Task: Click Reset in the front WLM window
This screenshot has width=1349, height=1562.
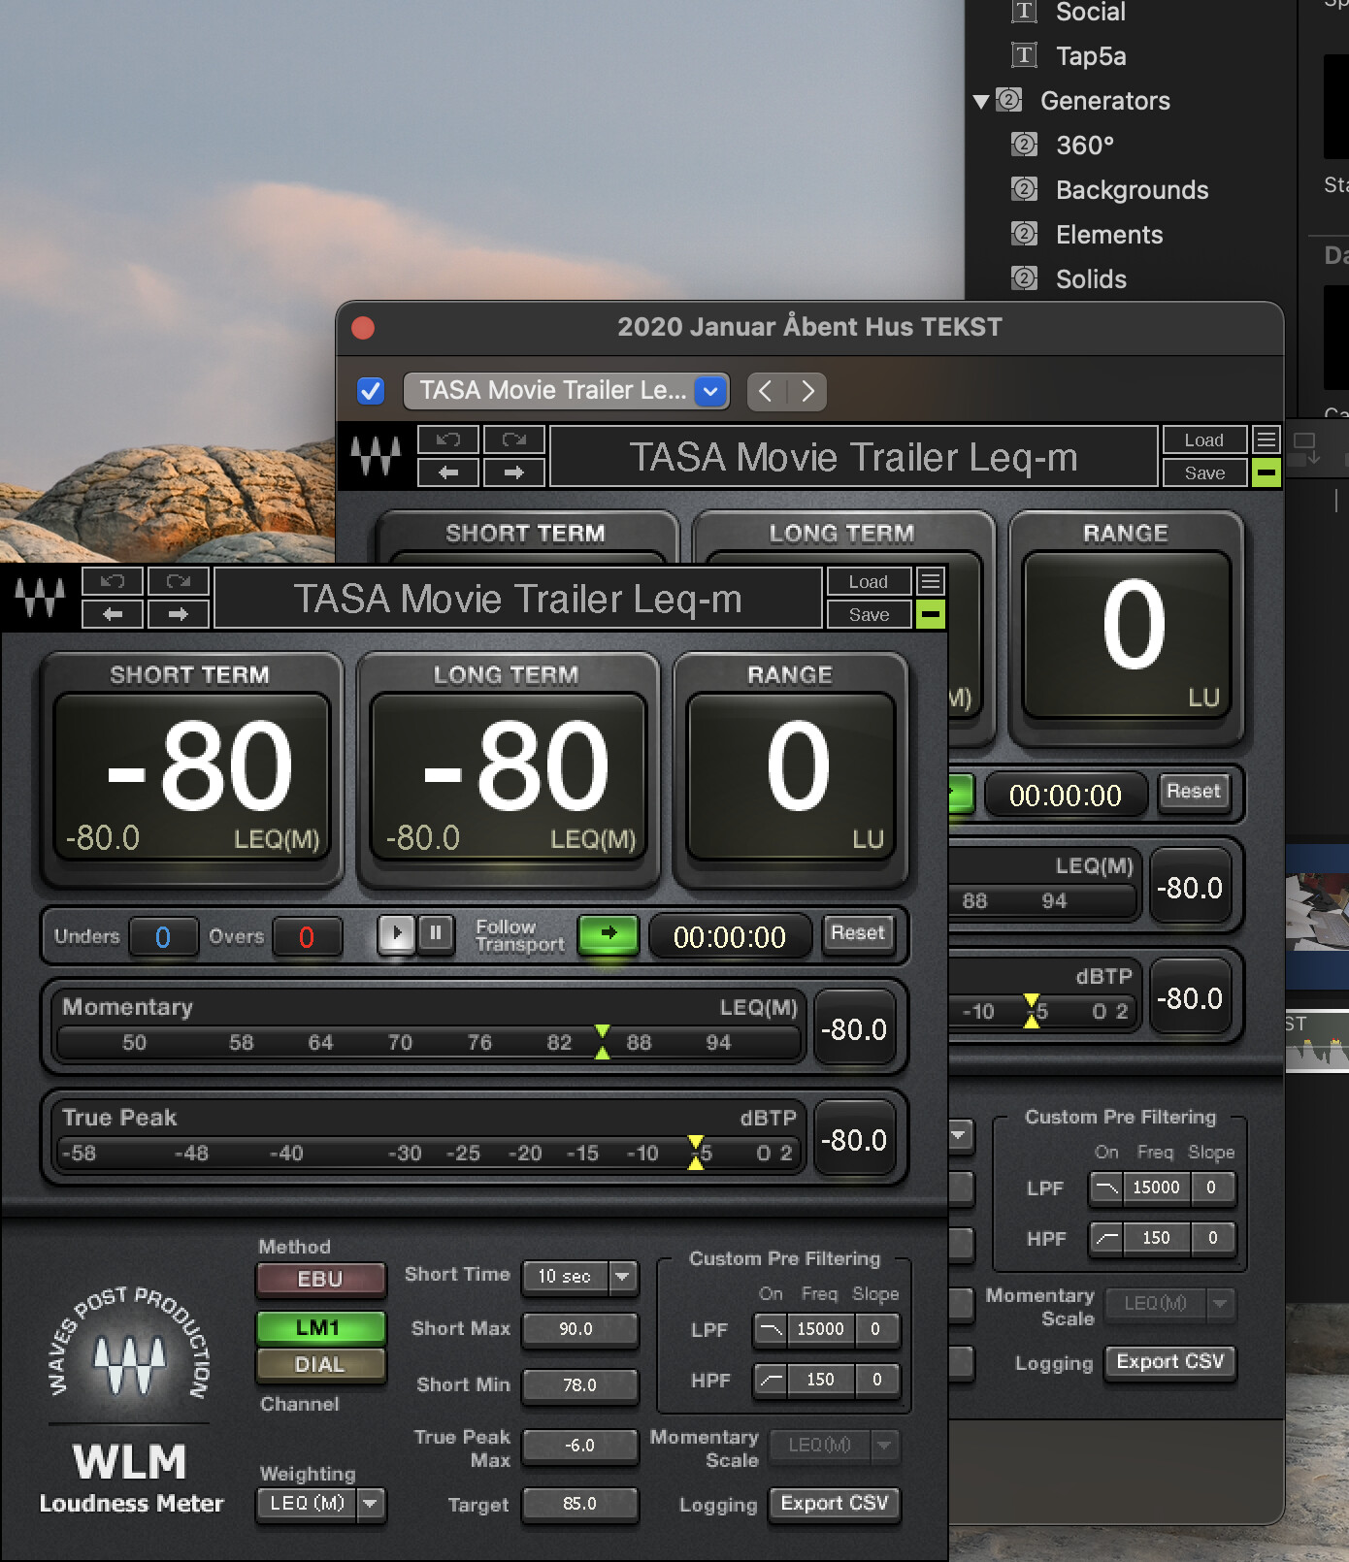Action: 858,933
